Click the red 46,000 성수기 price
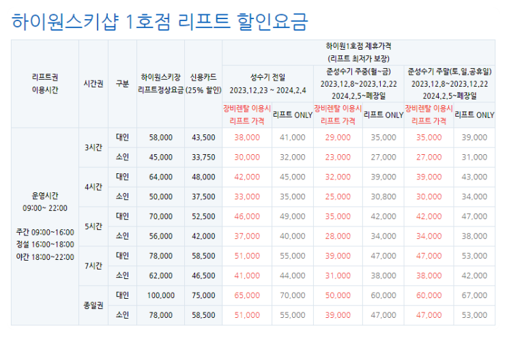The image size is (507, 337). tap(247, 216)
